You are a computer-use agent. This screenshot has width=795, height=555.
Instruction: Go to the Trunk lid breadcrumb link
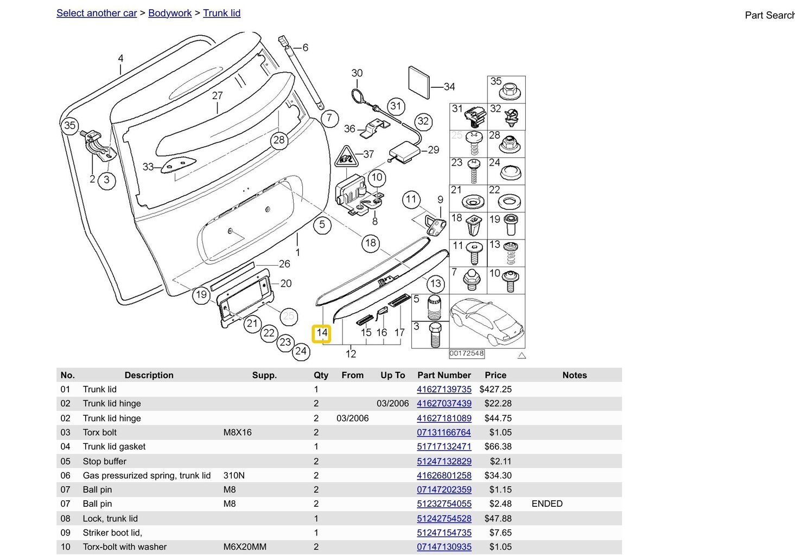221,13
